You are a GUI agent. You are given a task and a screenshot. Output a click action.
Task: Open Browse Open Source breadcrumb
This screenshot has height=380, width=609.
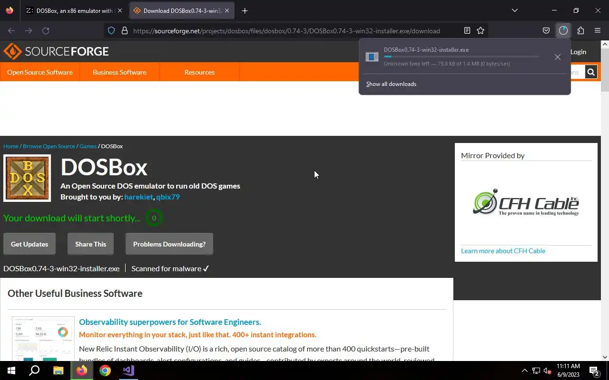pyautogui.click(x=49, y=146)
